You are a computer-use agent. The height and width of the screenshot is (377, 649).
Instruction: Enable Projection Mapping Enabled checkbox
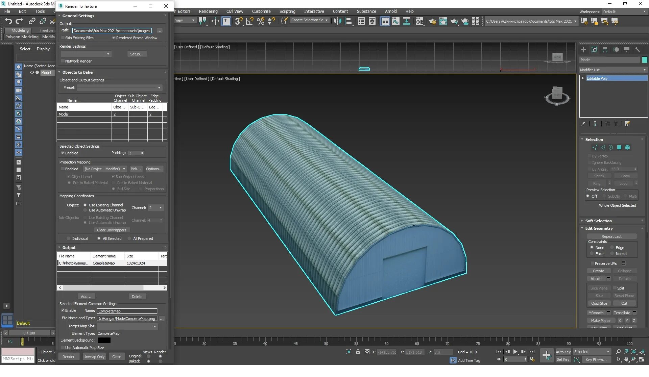[63, 169]
